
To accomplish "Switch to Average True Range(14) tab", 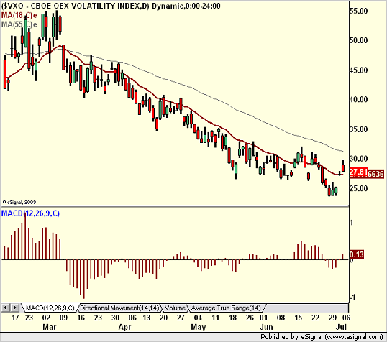I will coord(226,308).
